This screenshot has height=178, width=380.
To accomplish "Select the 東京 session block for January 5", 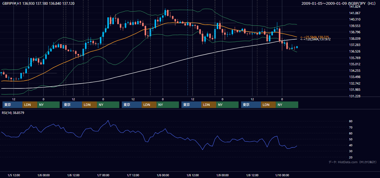I will pos(12,105).
